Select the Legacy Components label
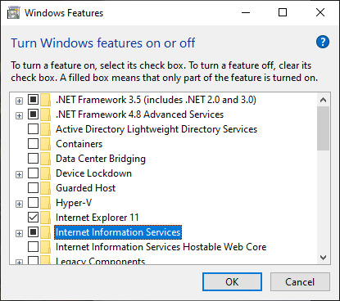This screenshot has width=340, height=301. (100, 261)
